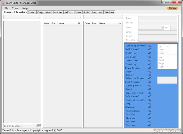Click the Nationality field
Image resolution: width=183 pixels, height=134 pixels.
[x=157, y=40]
